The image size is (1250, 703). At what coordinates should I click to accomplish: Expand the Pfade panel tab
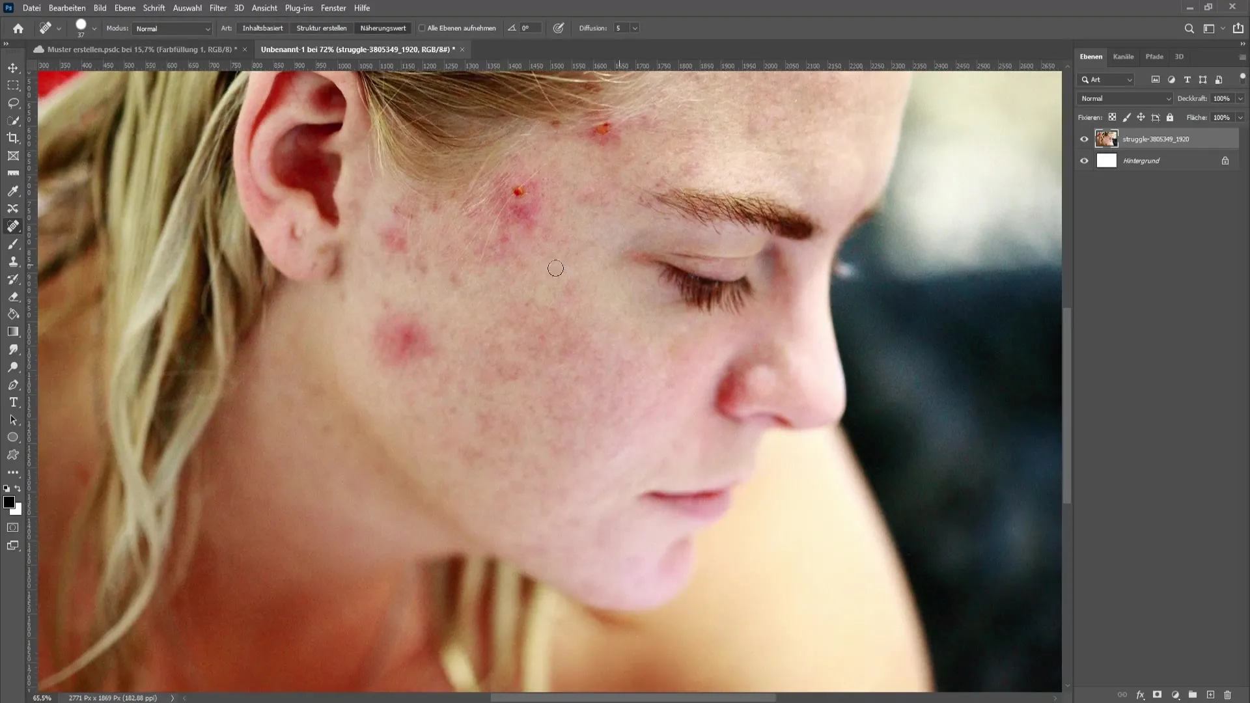[1154, 56]
